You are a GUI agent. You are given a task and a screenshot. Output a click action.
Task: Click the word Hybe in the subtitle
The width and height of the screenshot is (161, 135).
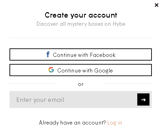click(x=119, y=24)
